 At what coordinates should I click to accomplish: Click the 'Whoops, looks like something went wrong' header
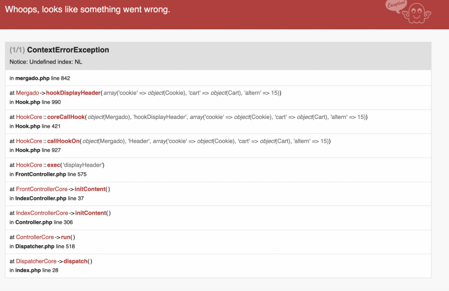point(88,9)
